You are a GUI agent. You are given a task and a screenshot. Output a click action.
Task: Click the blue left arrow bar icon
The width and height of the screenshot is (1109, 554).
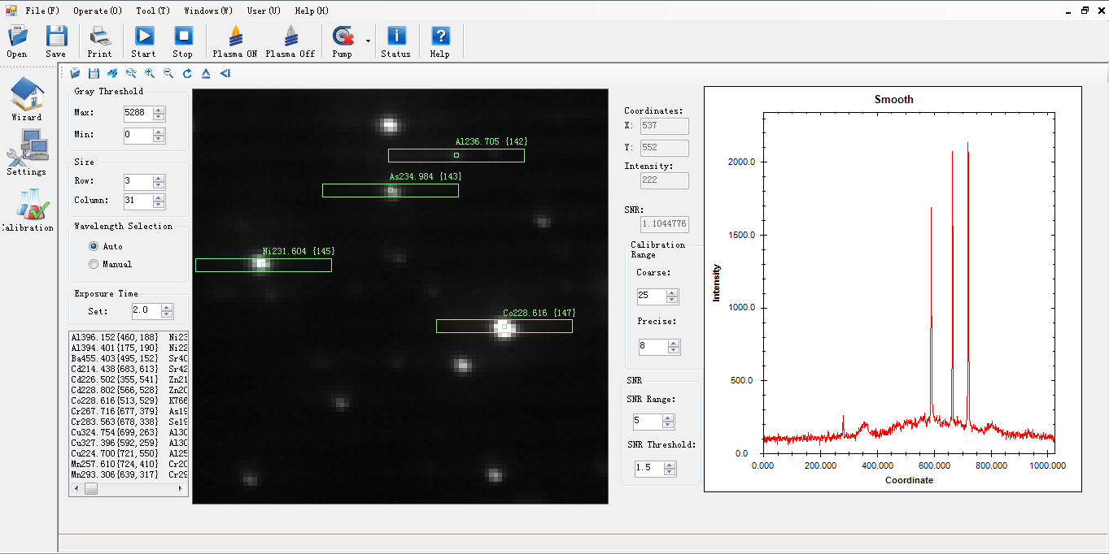pos(225,73)
